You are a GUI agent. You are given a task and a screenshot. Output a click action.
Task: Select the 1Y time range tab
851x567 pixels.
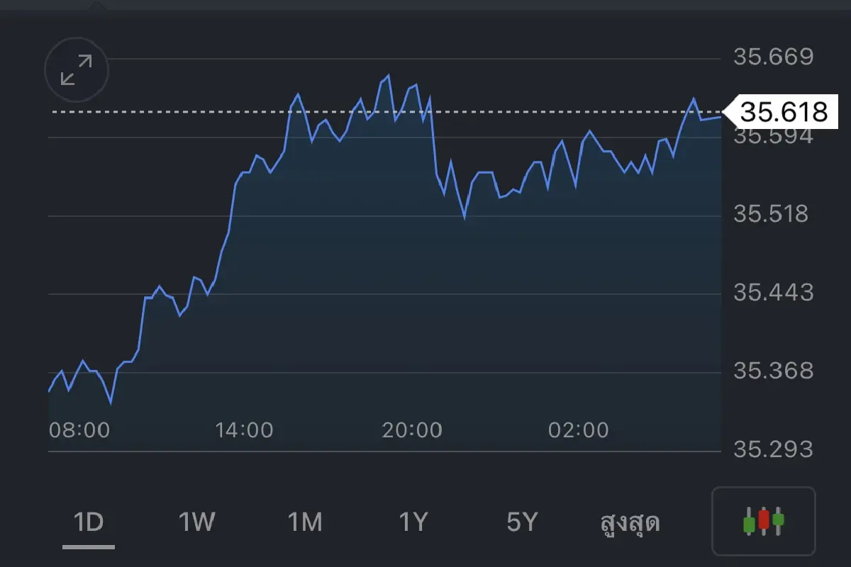click(413, 523)
